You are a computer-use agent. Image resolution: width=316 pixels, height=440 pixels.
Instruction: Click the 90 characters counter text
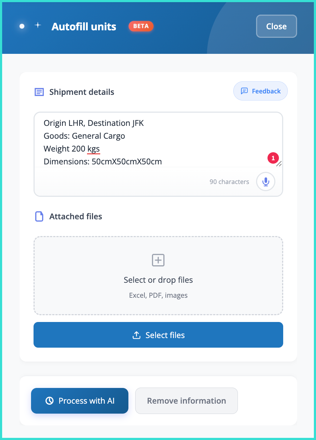[x=229, y=182]
